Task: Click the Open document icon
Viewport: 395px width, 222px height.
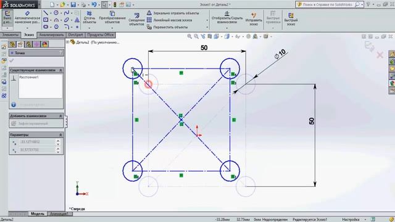Action: 62,4
